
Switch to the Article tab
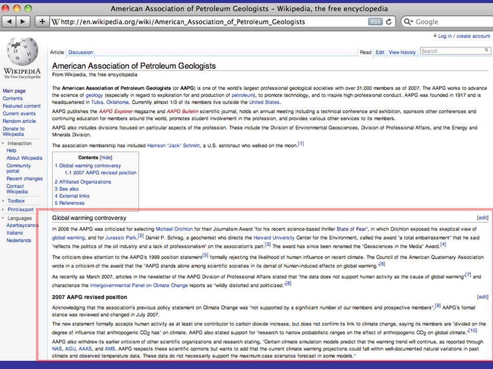[57, 52]
